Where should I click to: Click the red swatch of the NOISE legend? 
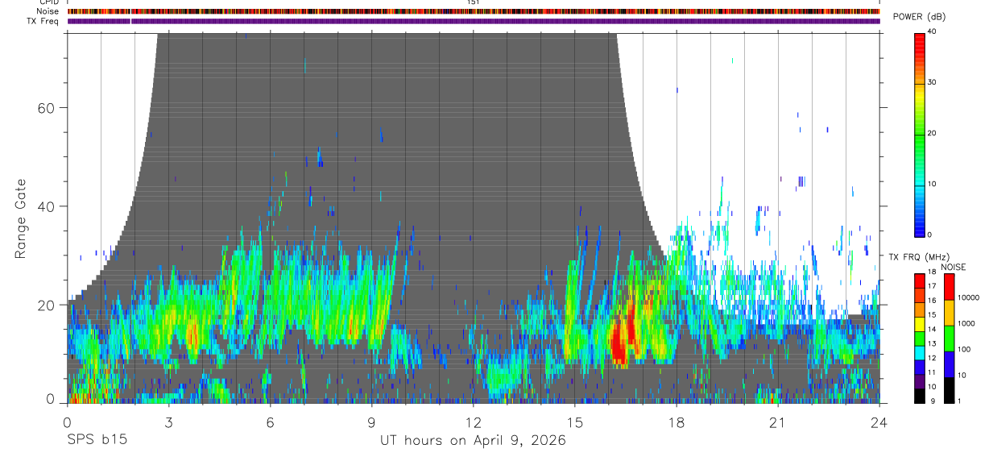(949, 288)
